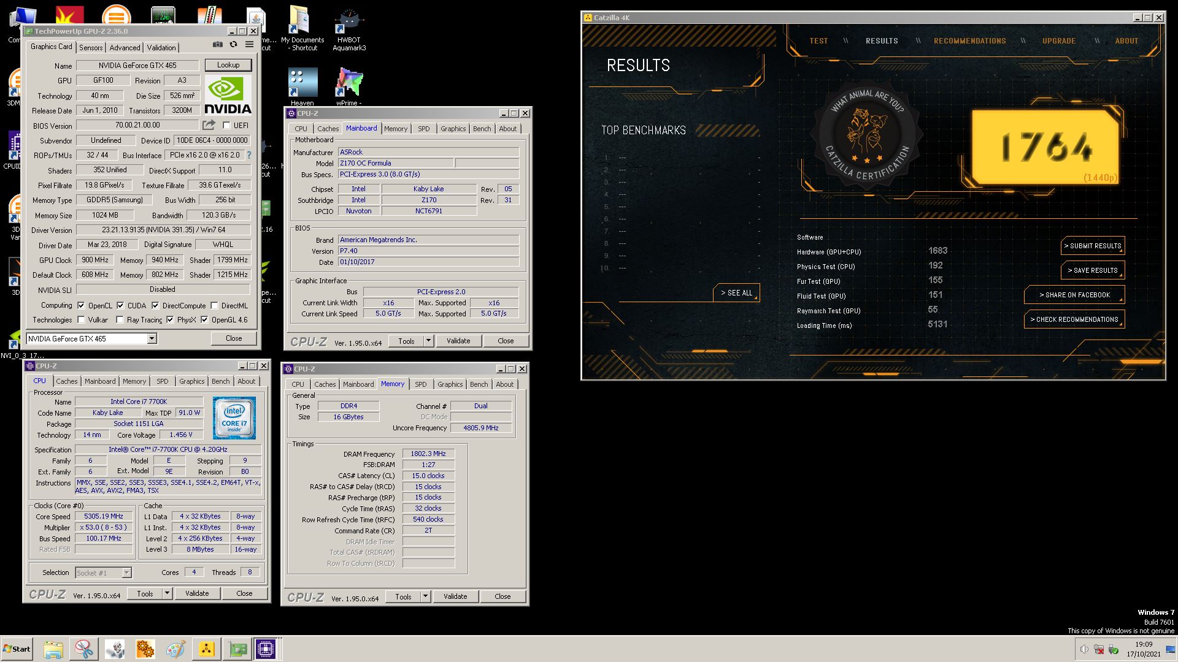Open the Validation tab in GPU-Z
1178x662 pixels.
pyautogui.click(x=161, y=47)
